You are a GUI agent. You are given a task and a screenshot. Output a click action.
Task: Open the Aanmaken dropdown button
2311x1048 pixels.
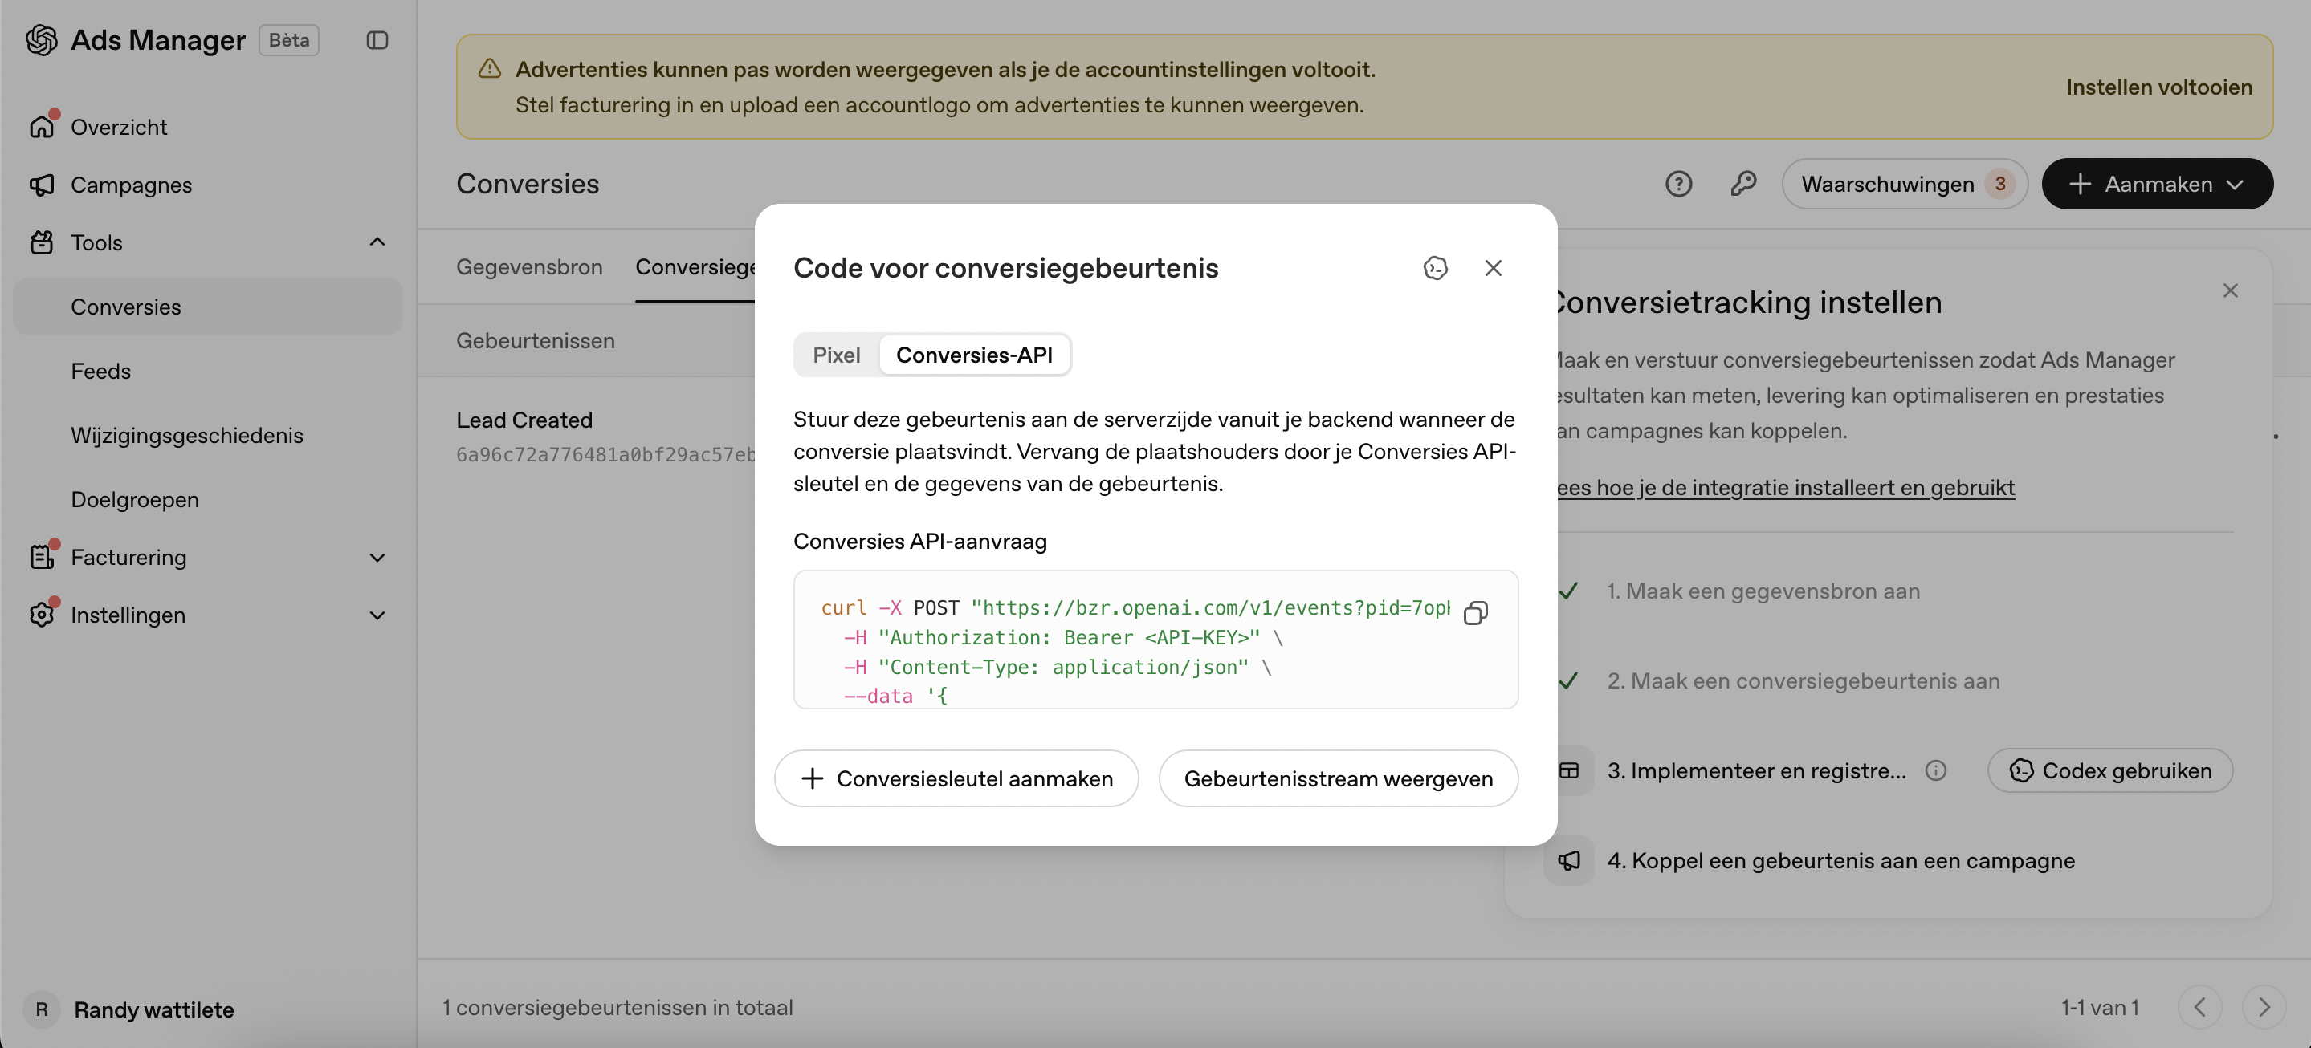[x=2157, y=184]
